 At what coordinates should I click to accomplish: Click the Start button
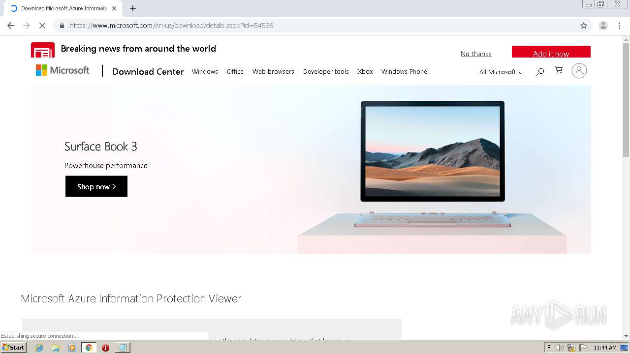(x=14, y=348)
